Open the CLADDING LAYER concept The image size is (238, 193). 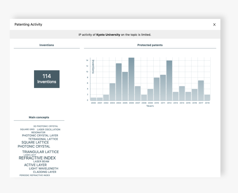pyautogui.click(x=45, y=172)
